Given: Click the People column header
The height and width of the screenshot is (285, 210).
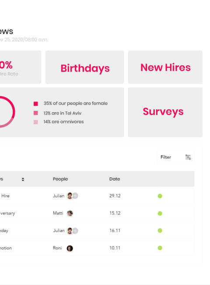Looking at the screenshot, I should [60, 179].
